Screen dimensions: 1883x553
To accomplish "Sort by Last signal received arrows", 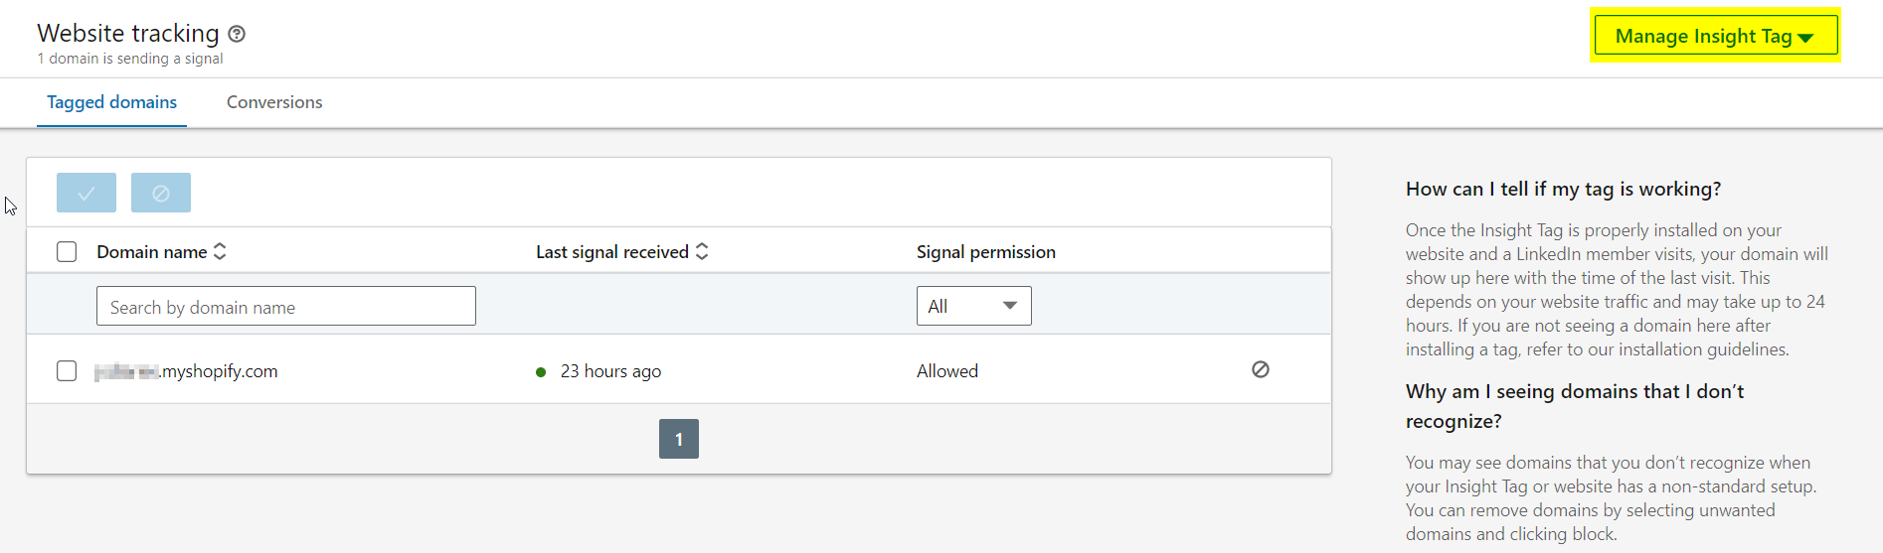I will pyautogui.click(x=702, y=252).
